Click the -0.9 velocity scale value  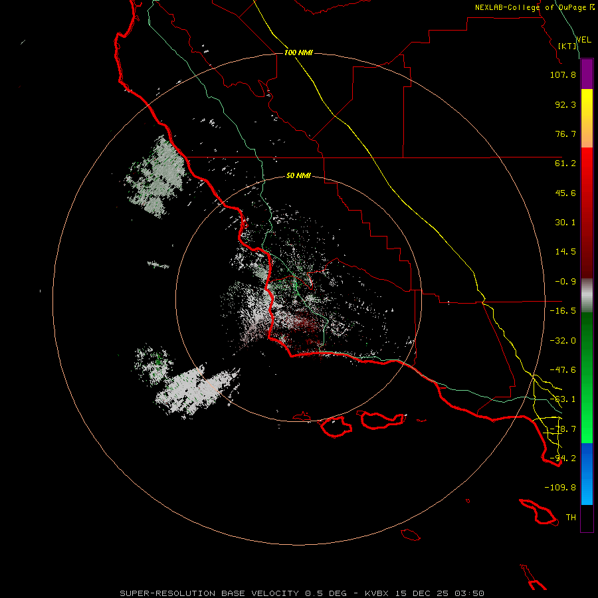(565, 282)
